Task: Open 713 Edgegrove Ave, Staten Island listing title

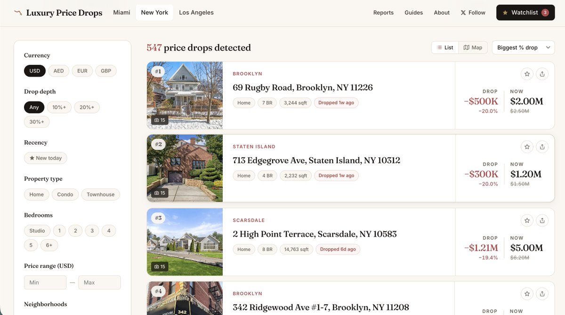Action: pos(316,161)
